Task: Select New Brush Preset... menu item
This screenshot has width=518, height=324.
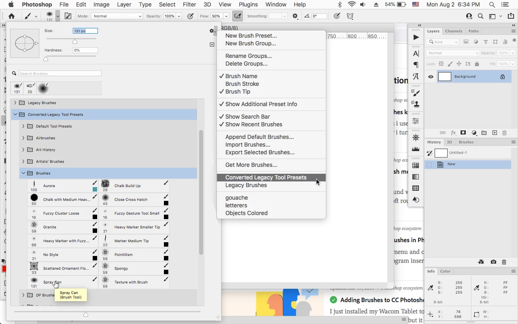Action: 251,36
